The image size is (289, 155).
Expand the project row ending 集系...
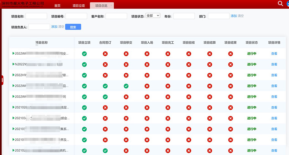pos(13,129)
